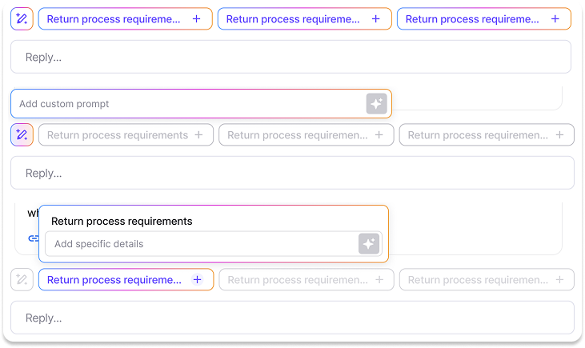
Task: Click the Add specific details field
Action: 200,244
